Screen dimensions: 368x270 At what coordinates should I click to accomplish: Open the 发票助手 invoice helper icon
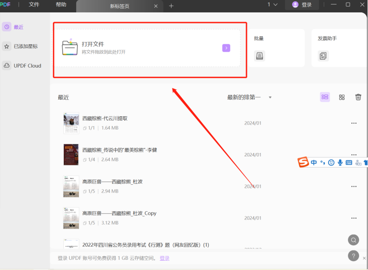pos(323,56)
